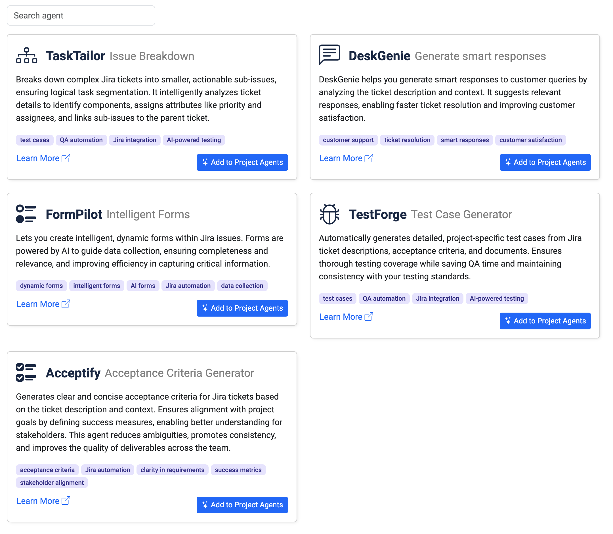
Task: Select the 'stakeholder alignment' tag
Action: point(52,483)
